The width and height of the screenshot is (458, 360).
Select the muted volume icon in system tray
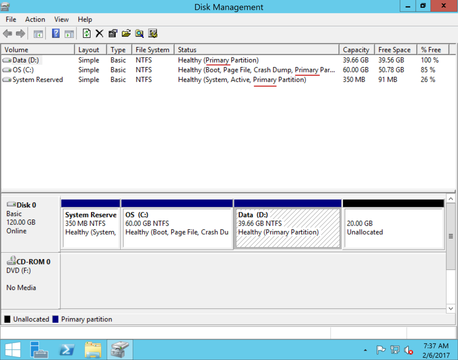pyautogui.click(x=409, y=350)
